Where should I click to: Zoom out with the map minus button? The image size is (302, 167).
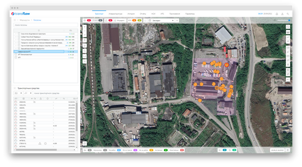[85, 31]
